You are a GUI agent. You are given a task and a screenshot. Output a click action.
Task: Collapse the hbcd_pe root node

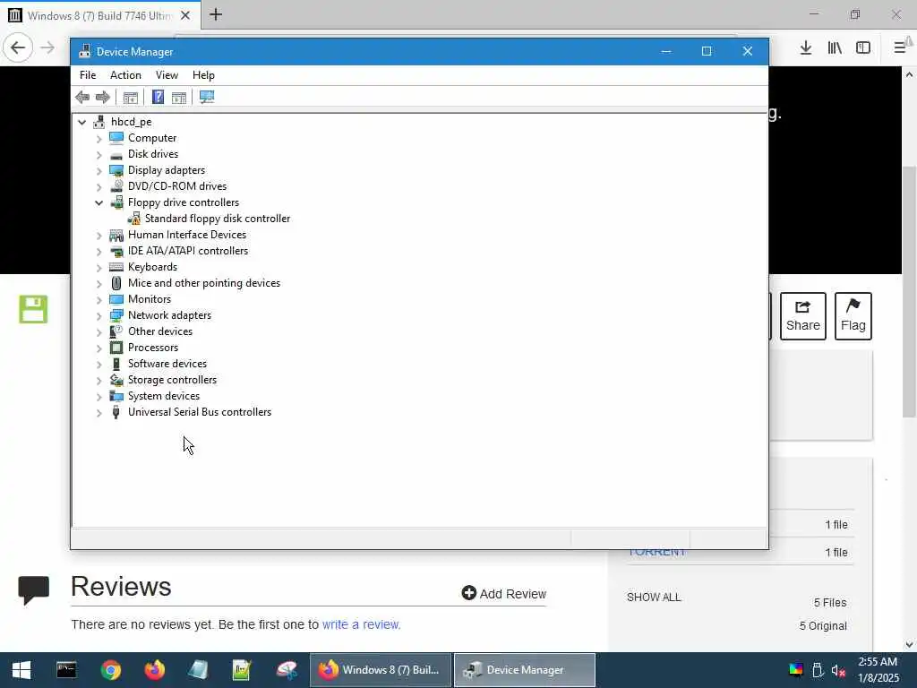pos(81,122)
